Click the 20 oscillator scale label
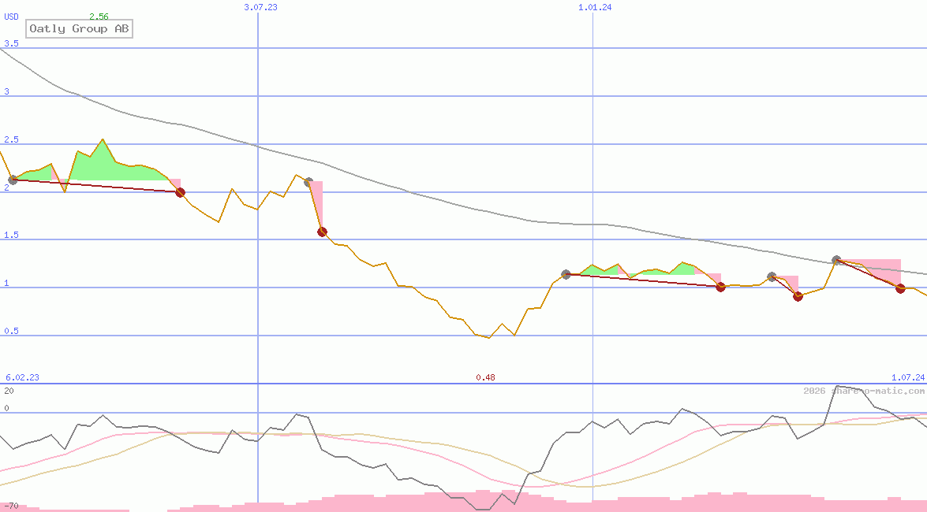927x512 pixels. [9, 391]
